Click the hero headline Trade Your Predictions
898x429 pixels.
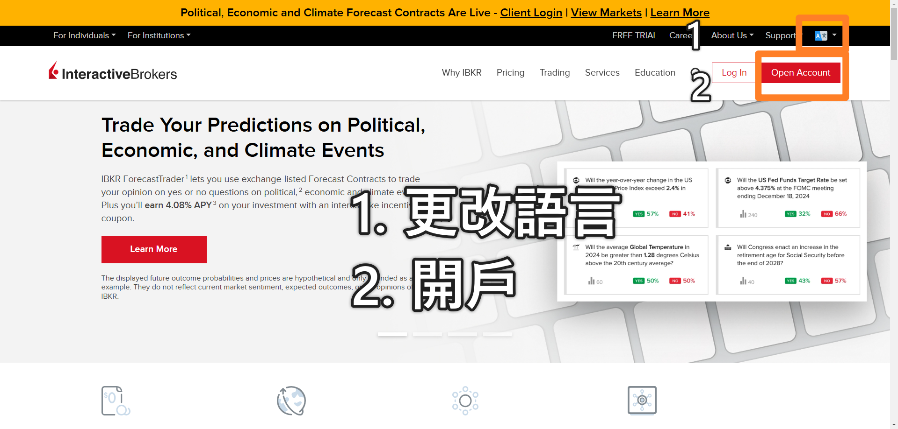(x=263, y=138)
